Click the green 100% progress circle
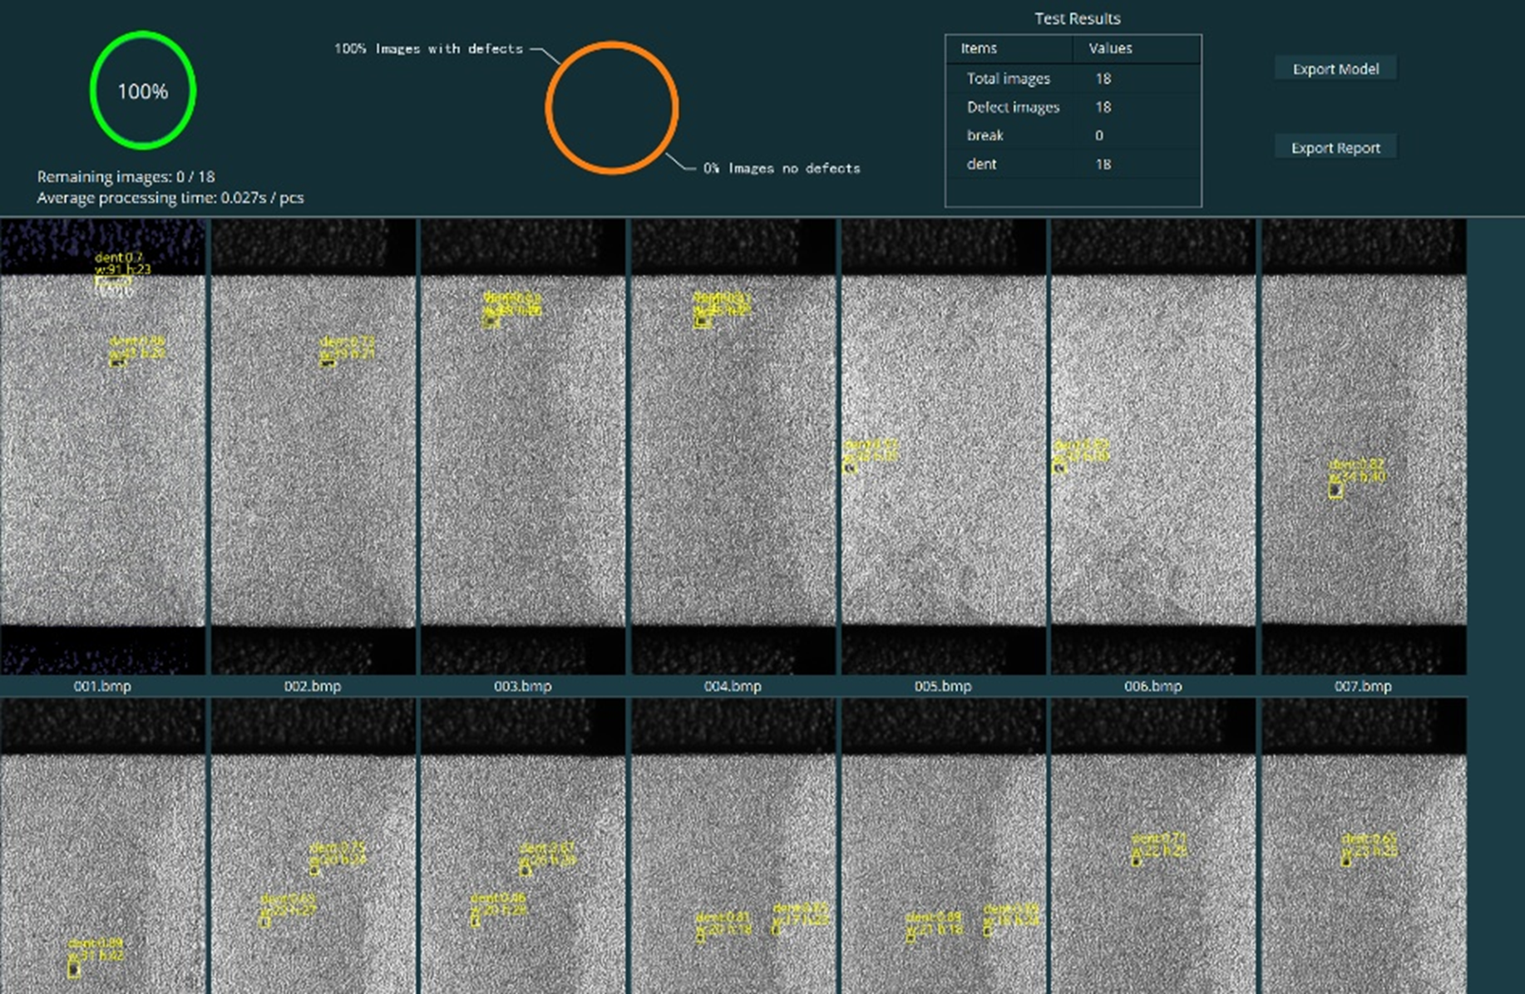 142,91
